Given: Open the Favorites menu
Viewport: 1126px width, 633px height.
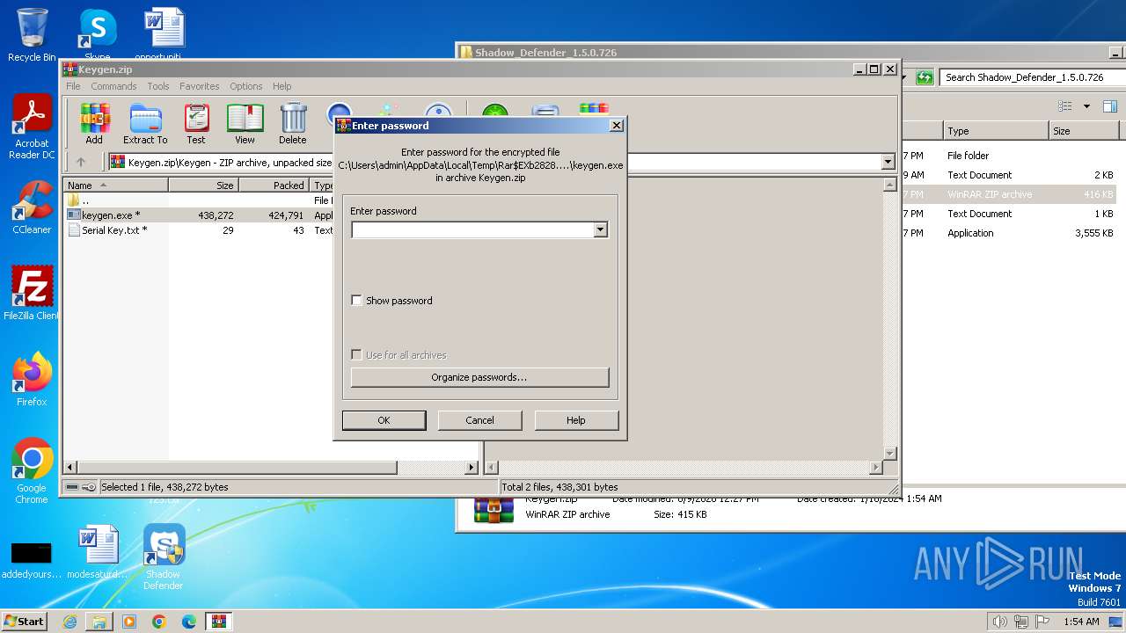Looking at the screenshot, I should click(x=200, y=86).
